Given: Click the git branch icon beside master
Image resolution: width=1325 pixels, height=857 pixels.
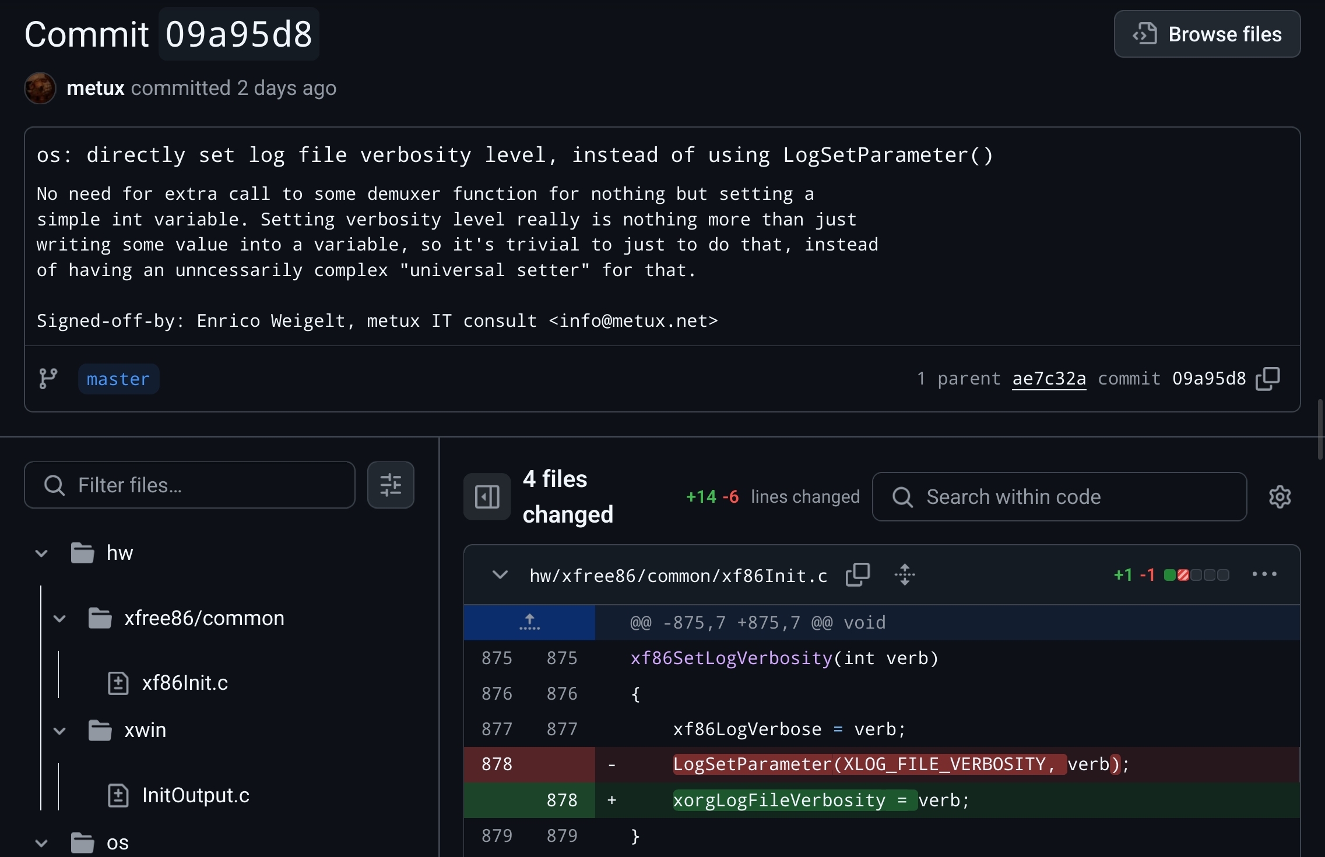Looking at the screenshot, I should tap(48, 379).
